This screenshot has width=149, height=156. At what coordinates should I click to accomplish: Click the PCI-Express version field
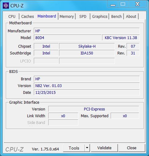[x=94, y=109]
